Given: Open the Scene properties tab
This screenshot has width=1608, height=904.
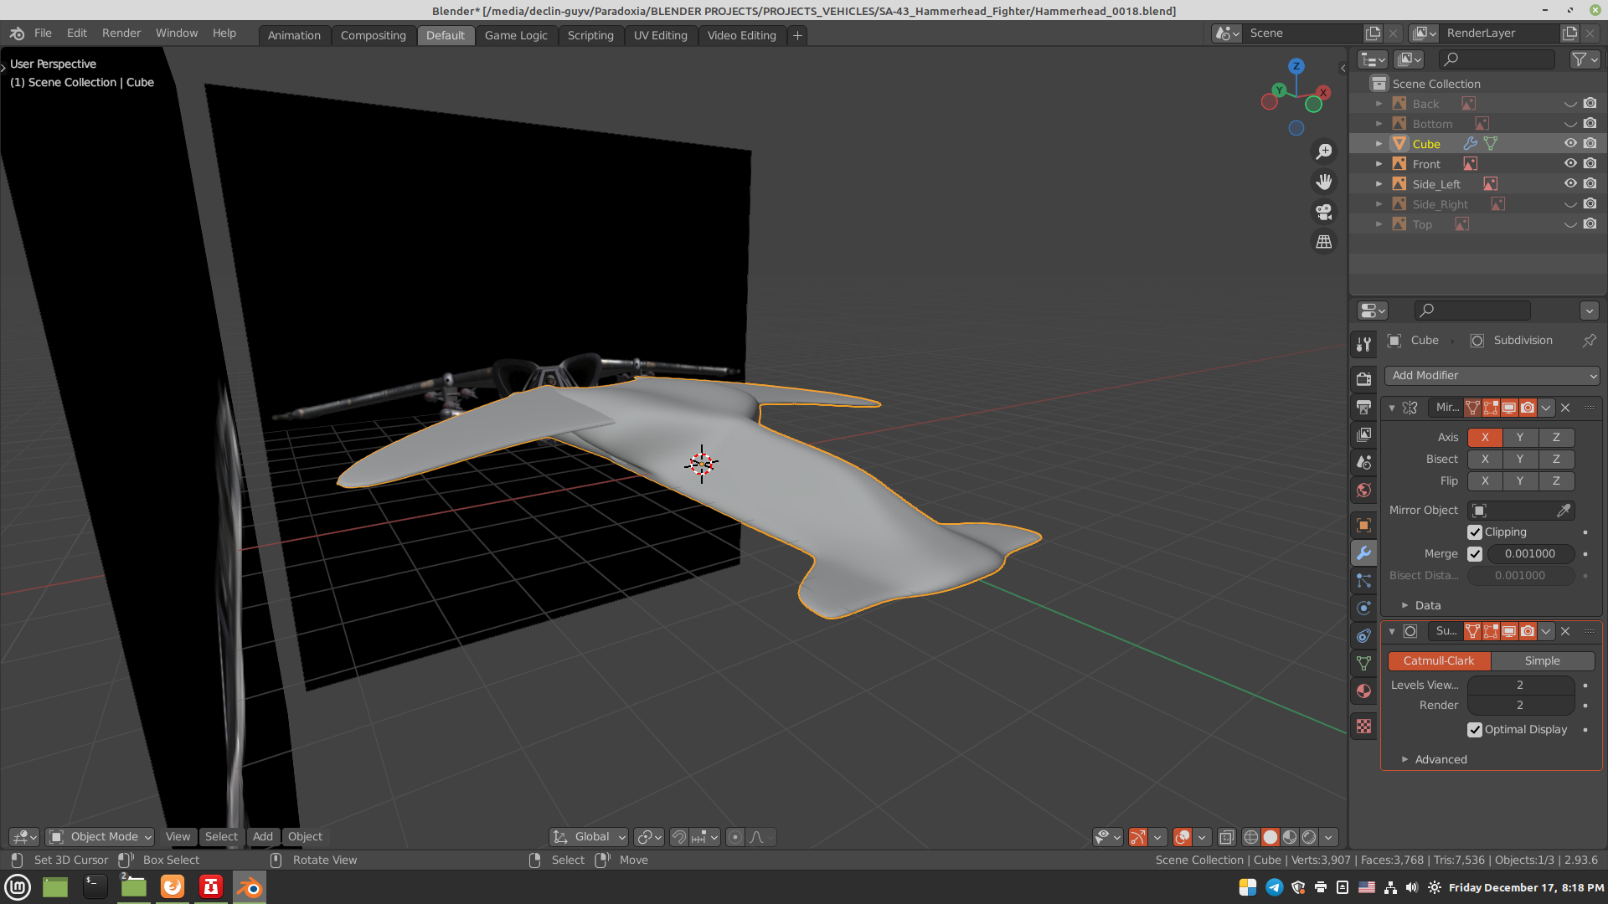Looking at the screenshot, I should pyautogui.click(x=1364, y=463).
